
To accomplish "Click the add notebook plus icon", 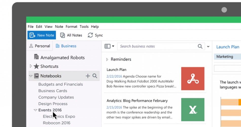I will click(88, 76).
